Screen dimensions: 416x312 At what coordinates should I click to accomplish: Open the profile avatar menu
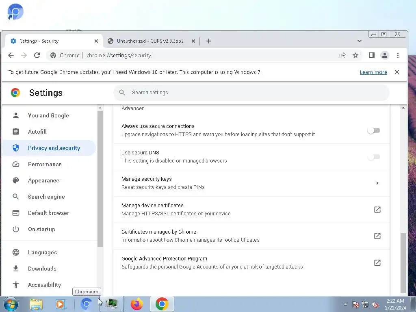(x=384, y=55)
